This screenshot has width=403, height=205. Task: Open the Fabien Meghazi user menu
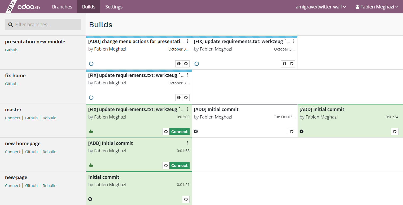coord(377,7)
